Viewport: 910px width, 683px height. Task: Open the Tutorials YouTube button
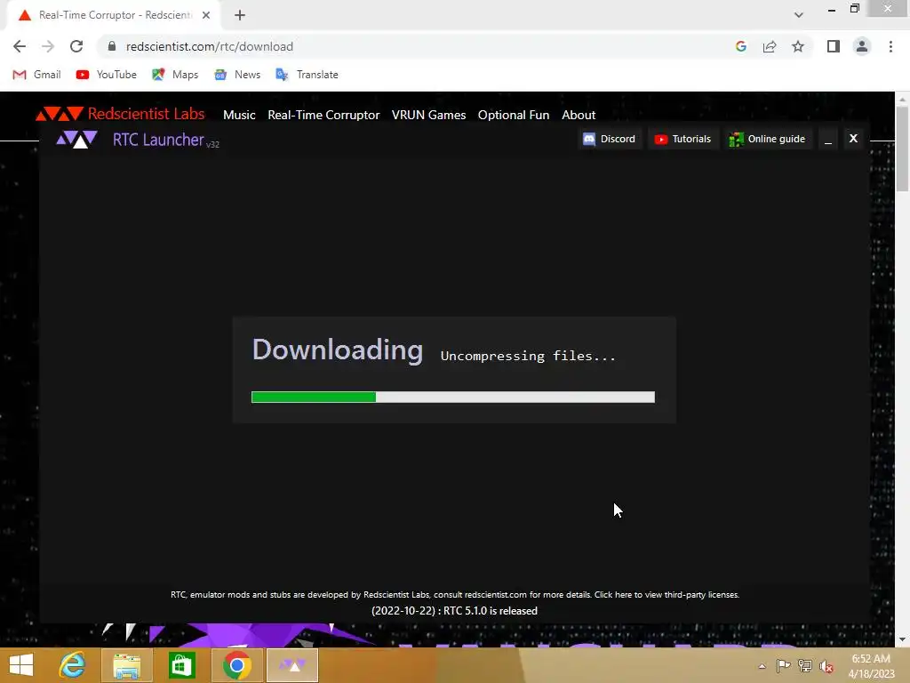[x=682, y=139]
